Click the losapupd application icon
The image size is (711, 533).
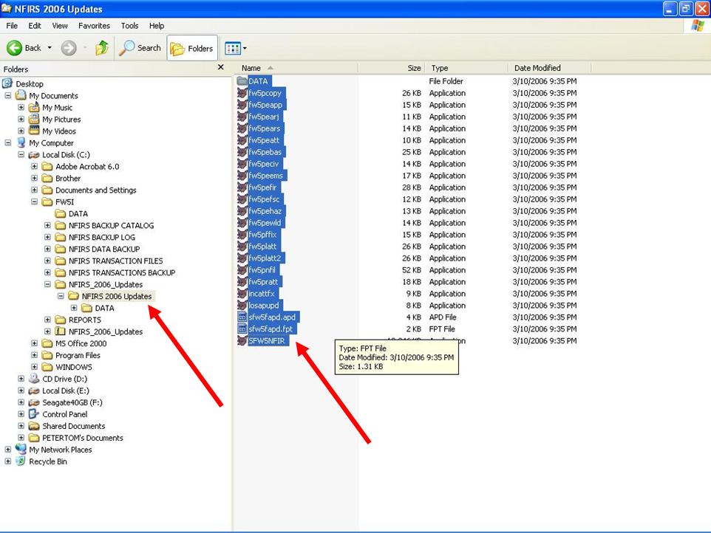242,306
